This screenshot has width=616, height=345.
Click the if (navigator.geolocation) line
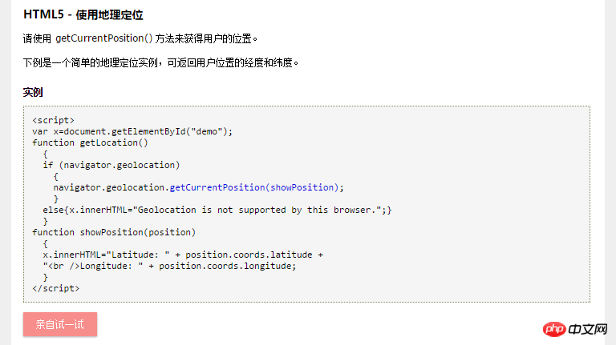pos(111,165)
